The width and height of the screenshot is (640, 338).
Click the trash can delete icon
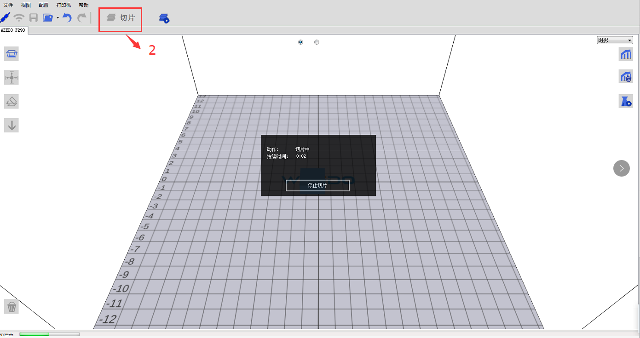(12, 307)
